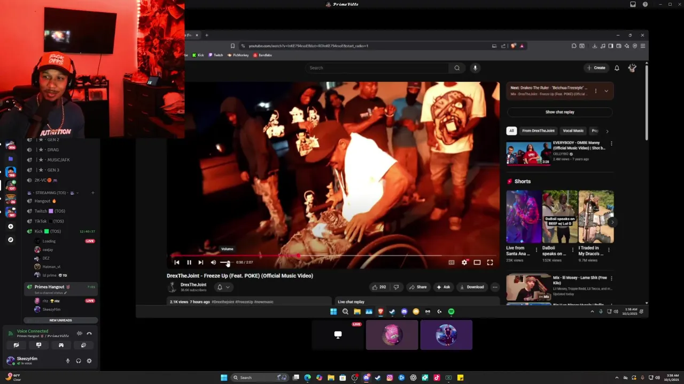Expand the Next up mix playlist chevron

tap(606, 91)
